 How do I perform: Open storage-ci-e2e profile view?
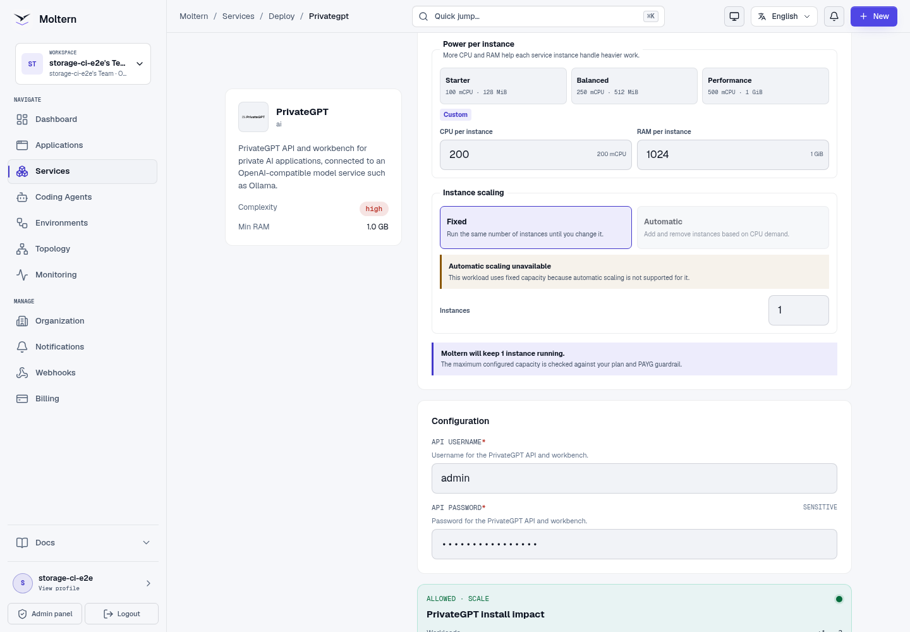[83, 583]
